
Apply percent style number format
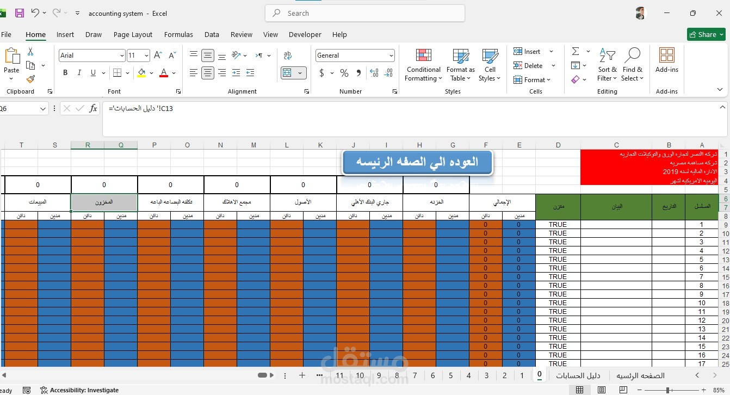(x=344, y=73)
